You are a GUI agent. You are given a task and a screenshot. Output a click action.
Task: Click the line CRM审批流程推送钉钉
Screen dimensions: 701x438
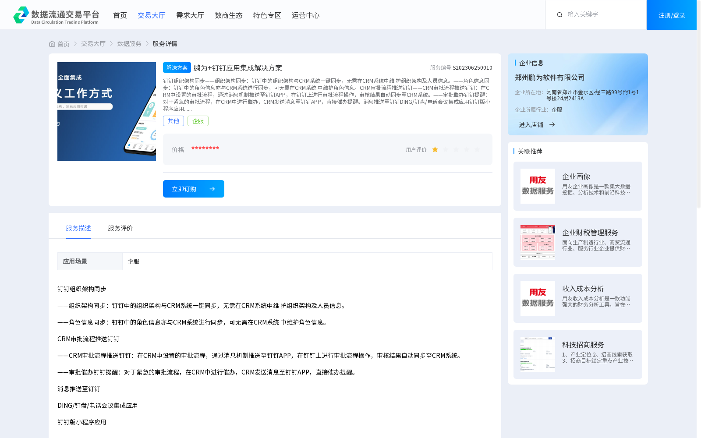click(x=89, y=339)
